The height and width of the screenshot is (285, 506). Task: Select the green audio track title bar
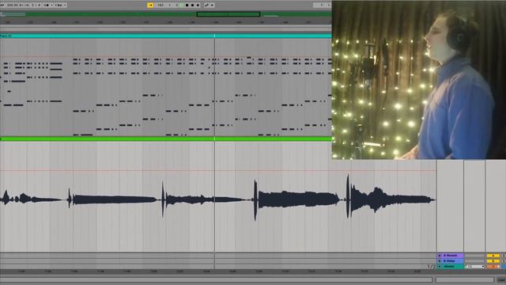click(x=166, y=139)
